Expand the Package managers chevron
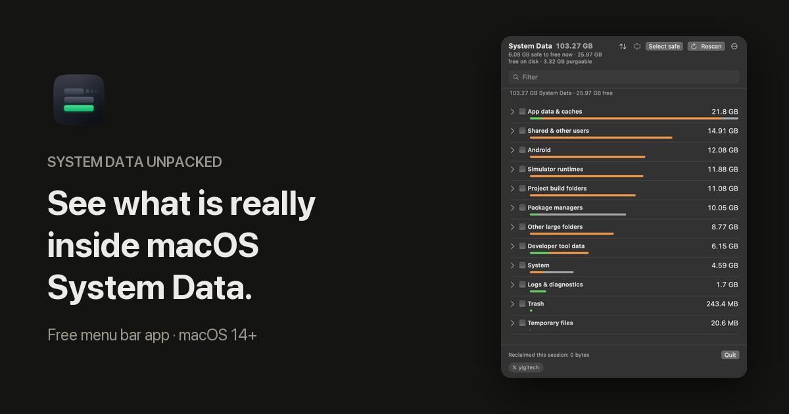789x414 pixels. tap(512, 208)
